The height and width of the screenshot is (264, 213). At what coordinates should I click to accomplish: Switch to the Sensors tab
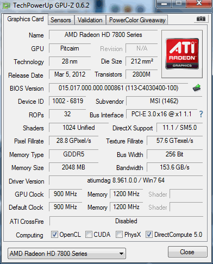61,20
